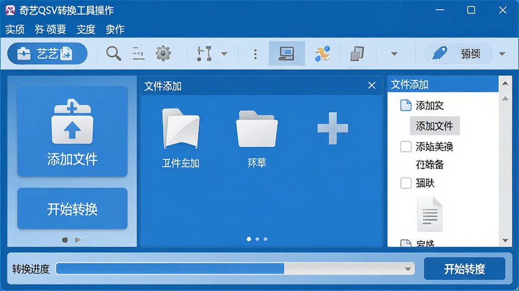Click the rocket button in the toolbar
Image resolution: width=519 pixels, height=291 pixels.
[458, 54]
